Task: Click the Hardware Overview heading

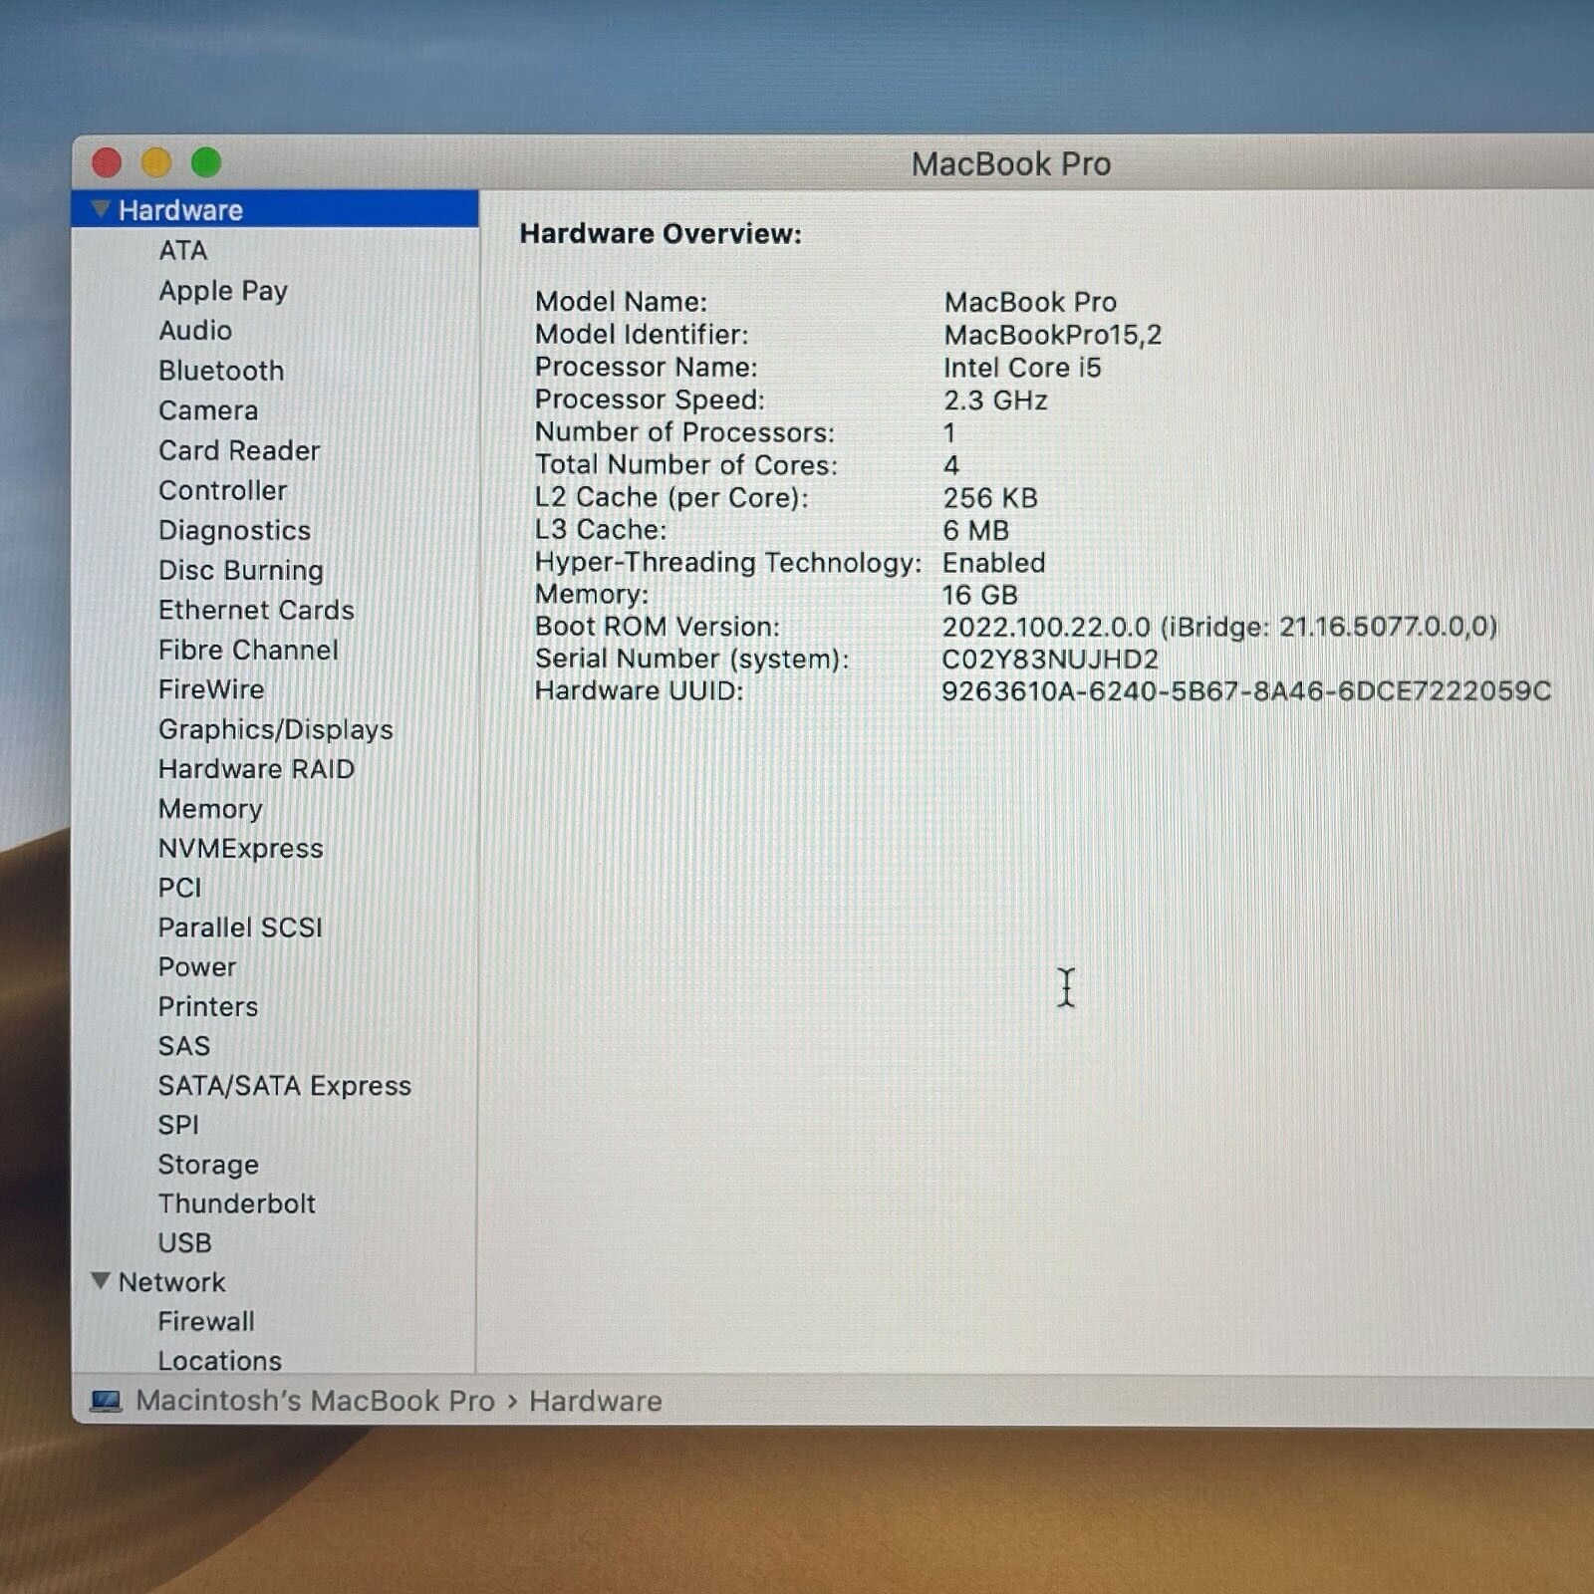Action: point(661,233)
